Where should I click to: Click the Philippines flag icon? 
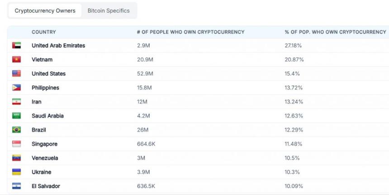pos(16,88)
